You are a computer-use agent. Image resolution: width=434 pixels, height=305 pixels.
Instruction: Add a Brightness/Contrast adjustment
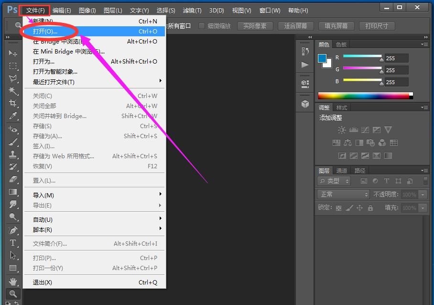click(x=342, y=130)
